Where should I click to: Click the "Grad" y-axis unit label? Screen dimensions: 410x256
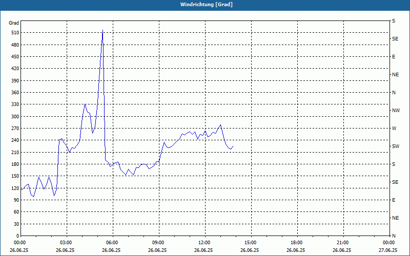coord(14,23)
